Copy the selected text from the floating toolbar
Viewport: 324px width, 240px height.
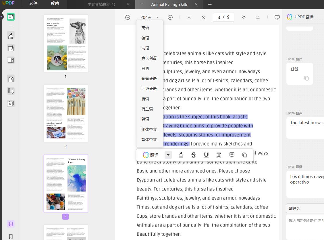[x=244, y=155]
